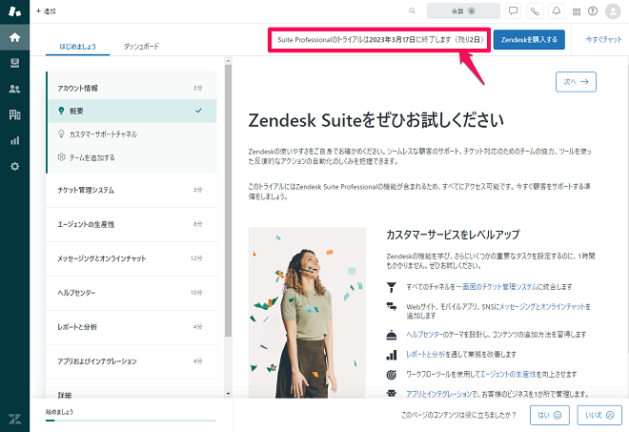
Task: Click the + 追加 button
Action: 46,11
